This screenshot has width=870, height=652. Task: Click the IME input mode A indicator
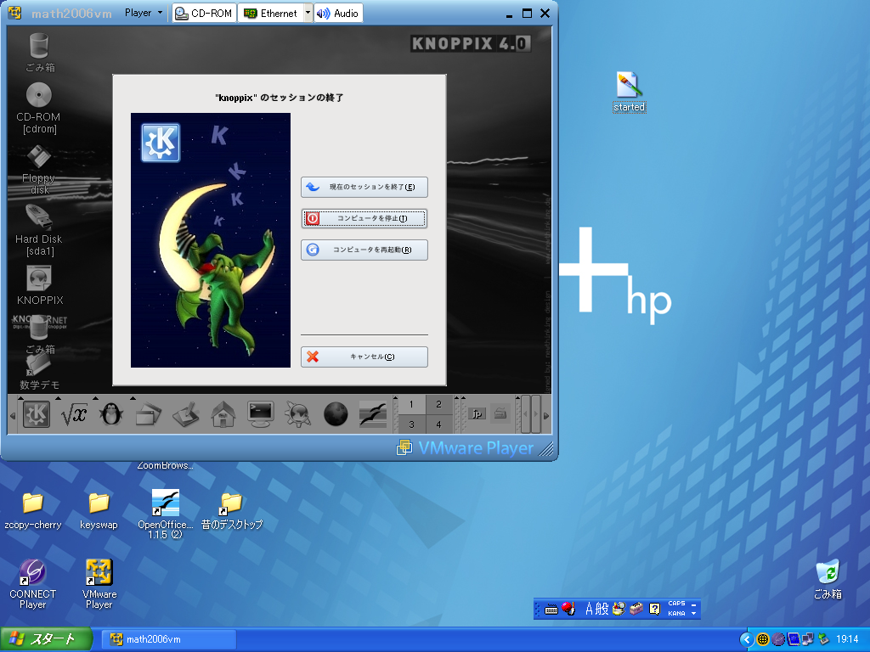[x=590, y=609]
